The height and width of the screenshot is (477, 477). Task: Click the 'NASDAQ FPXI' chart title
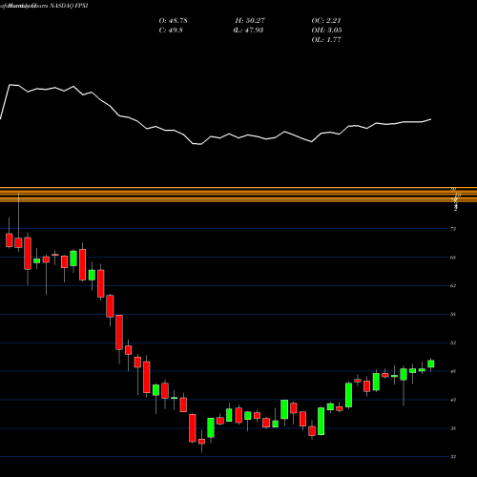tap(69, 6)
